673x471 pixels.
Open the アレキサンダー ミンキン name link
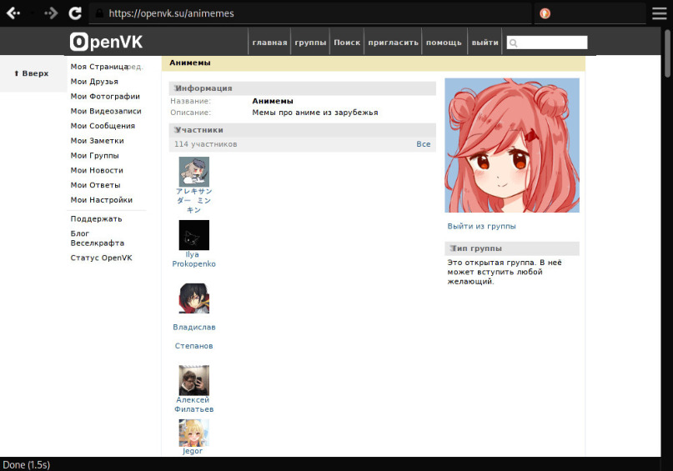(x=194, y=200)
